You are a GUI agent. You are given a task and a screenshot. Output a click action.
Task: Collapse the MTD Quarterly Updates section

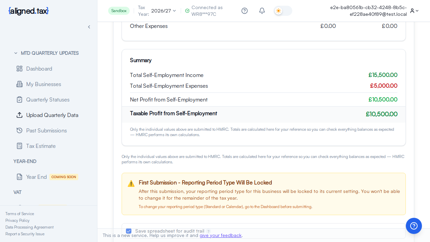(x=16, y=53)
